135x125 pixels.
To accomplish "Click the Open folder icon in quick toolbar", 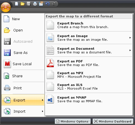I will [x=23, y=4].
